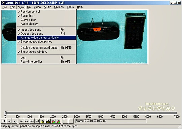
Task: Click the timeline near frame 5500
Action: [136, 113]
